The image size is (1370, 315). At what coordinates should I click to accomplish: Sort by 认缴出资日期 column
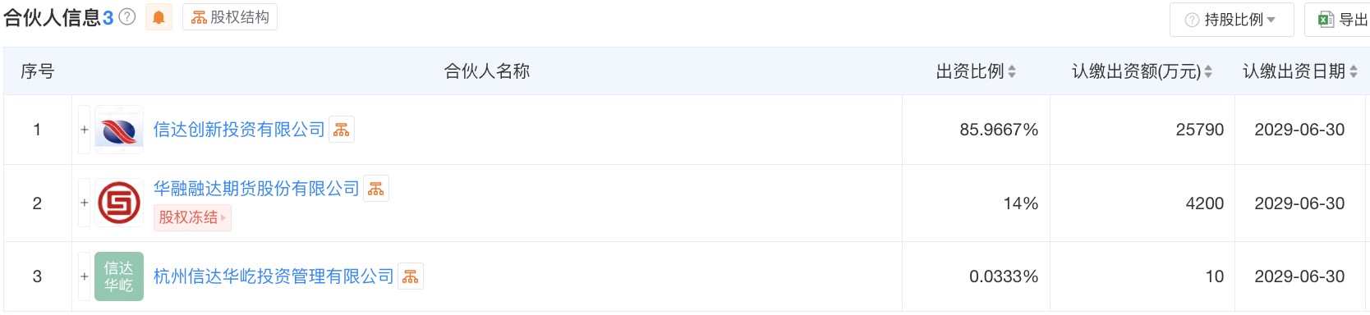(x=1300, y=71)
